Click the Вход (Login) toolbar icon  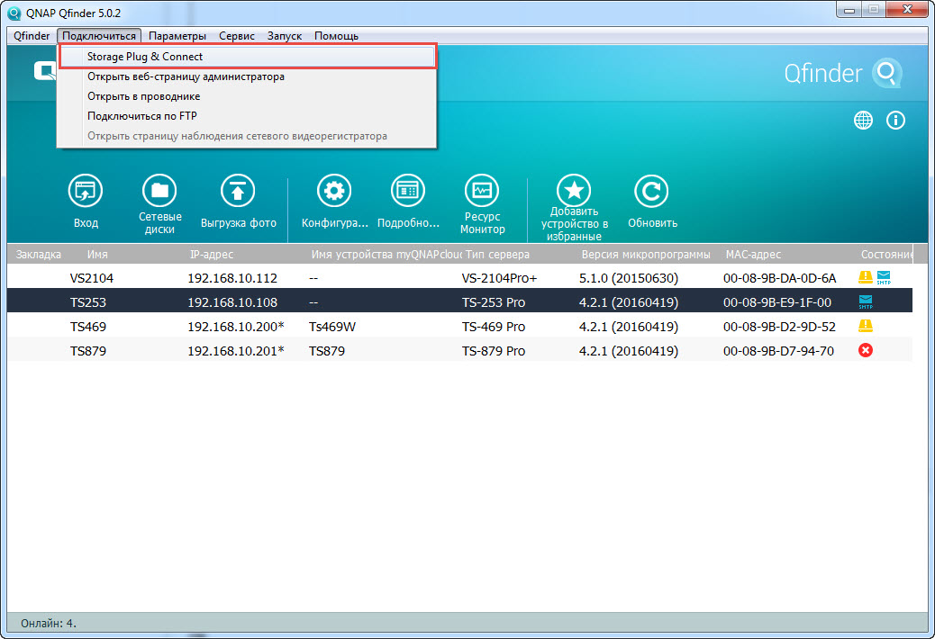coord(86,191)
